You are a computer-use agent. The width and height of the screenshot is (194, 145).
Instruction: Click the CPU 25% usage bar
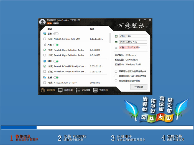133,36
